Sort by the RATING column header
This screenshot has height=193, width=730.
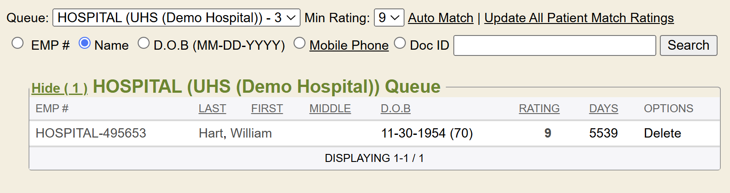tap(539, 109)
